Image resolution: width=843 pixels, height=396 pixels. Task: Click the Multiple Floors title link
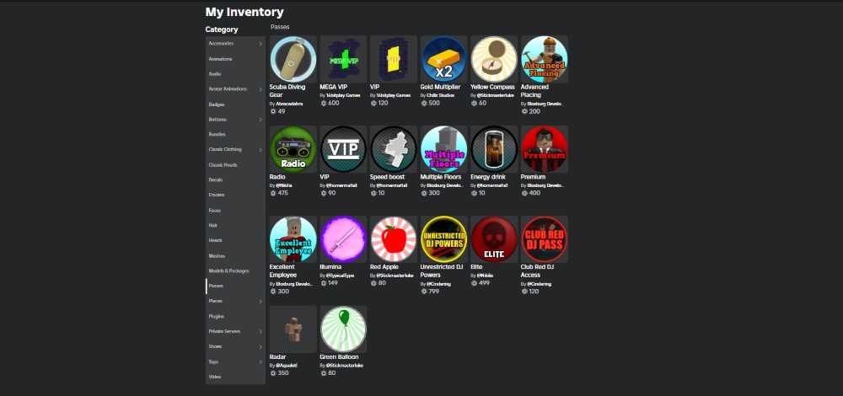pyautogui.click(x=440, y=177)
